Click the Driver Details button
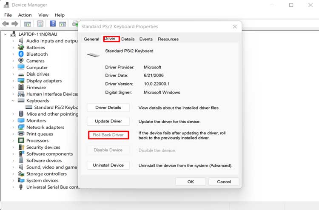This screenshot has width=319, height=210. click(x=108, y=108)
